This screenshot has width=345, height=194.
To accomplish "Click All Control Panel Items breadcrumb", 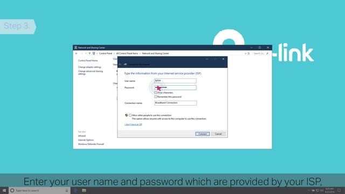I will (x=127, y=53).
